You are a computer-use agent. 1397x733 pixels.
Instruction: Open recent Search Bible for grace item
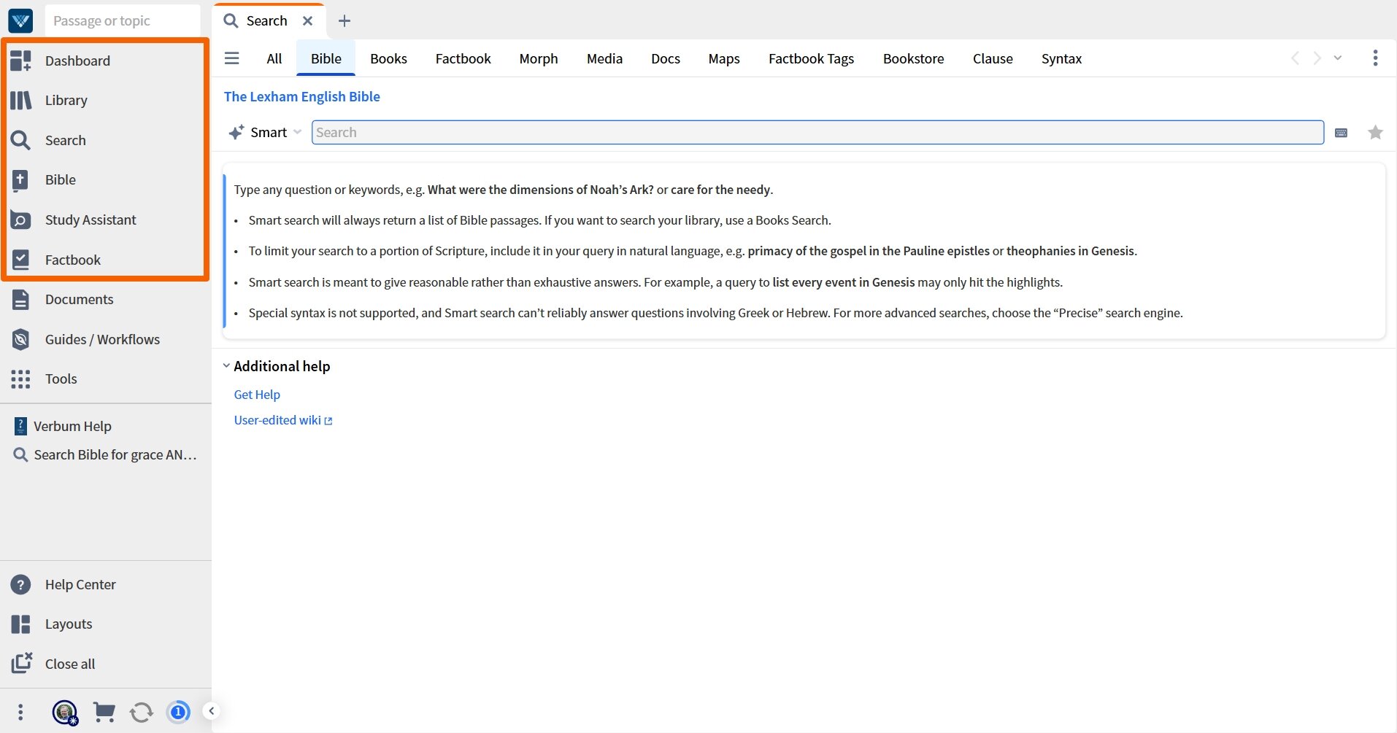click(106, 454)
